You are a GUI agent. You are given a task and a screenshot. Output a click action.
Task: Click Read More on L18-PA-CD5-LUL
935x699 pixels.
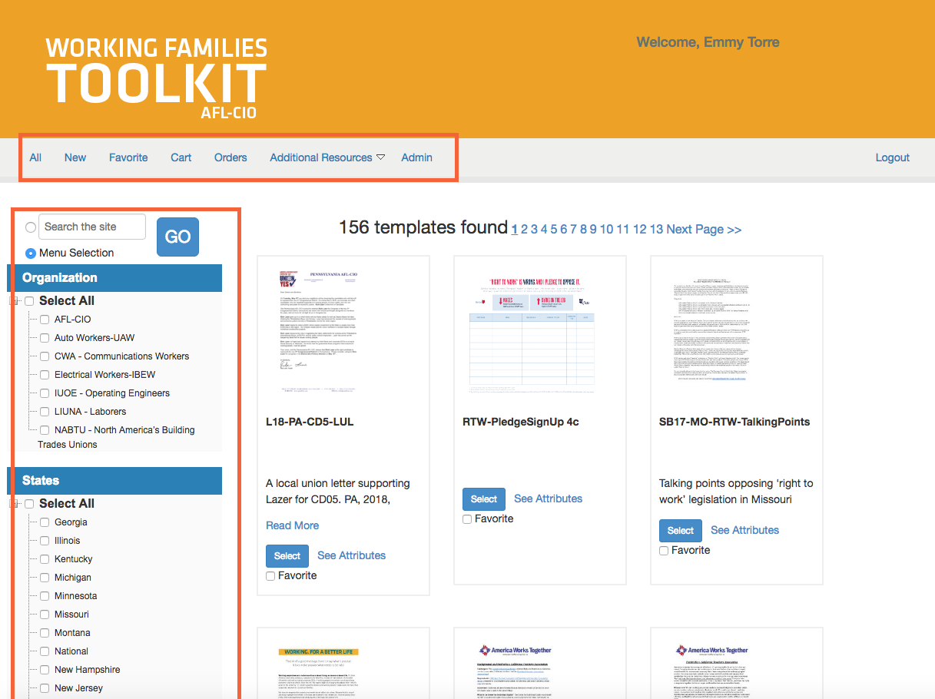pos(292,525)
